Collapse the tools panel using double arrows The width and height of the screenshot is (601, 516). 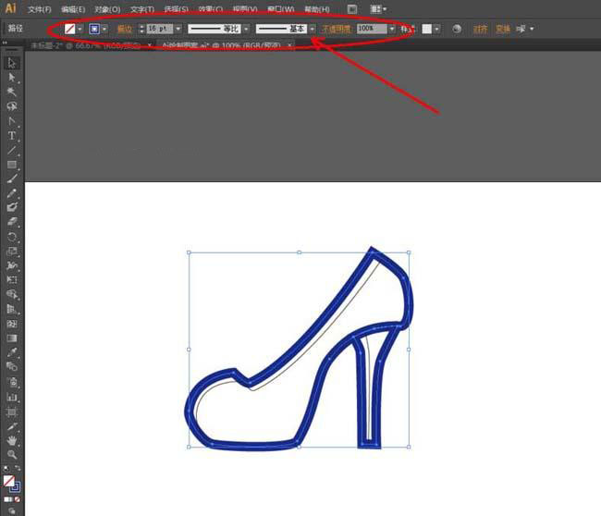(x=5, y=43)
